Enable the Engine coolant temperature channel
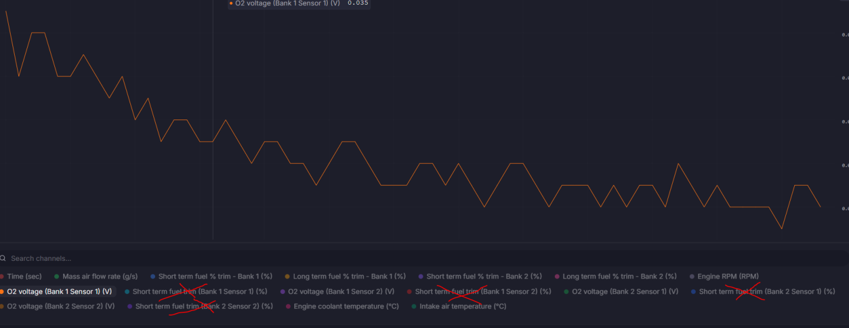Screen dimensions: 849x328 pyautogui.click(x=346, y=306)
